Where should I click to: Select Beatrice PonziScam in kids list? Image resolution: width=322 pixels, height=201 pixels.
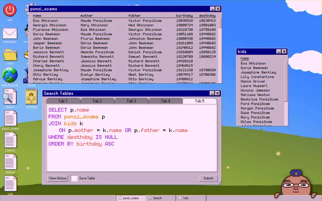pyautogui.click(x=259, y=99)
